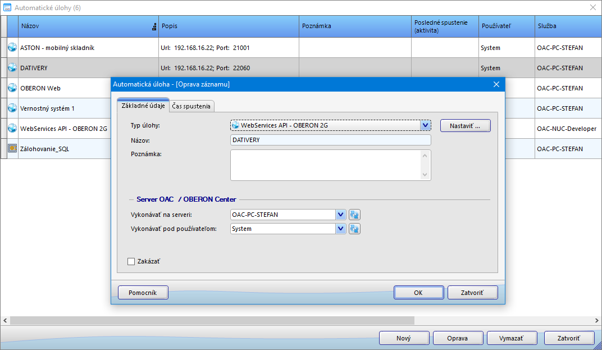Expand the Typ úlohy dropdown arrow
Screen dimensions: 602x350
(425, 125)
